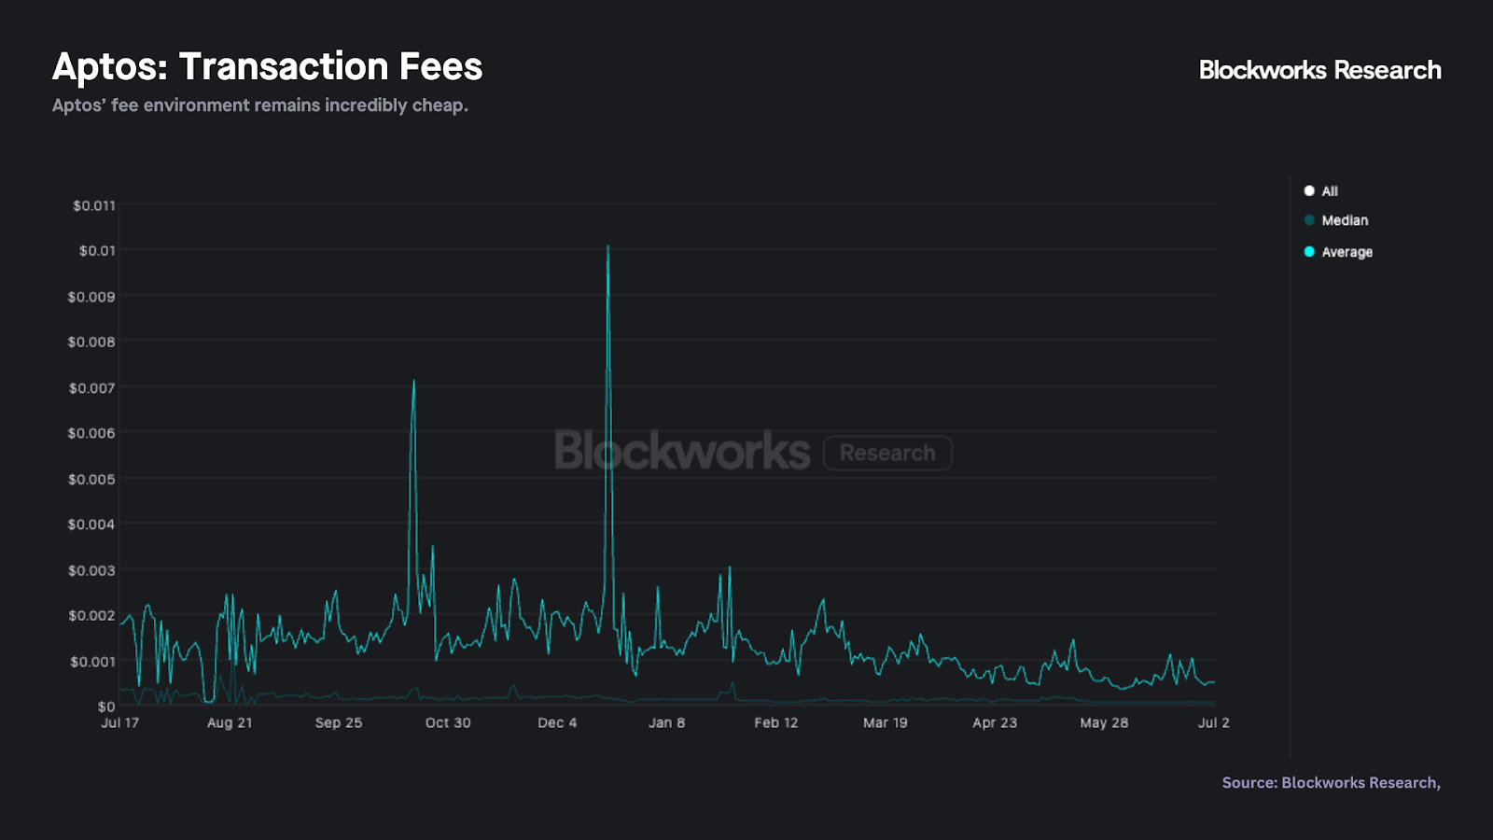Click the Feb 12 x-axis date

point(776,722)
